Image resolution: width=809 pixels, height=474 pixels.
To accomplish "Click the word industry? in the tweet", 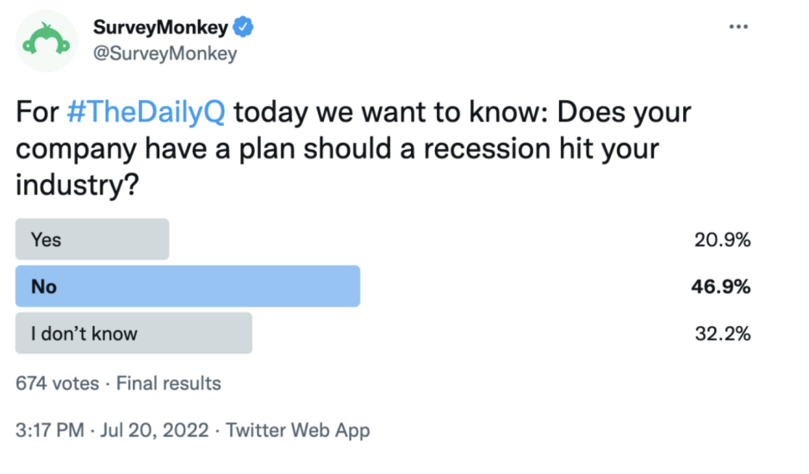I will point(78,185).
